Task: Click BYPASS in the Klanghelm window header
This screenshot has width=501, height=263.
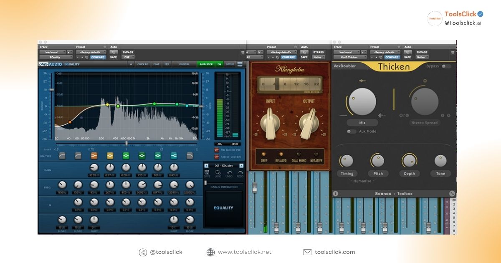Action: (x=319, y=52)
